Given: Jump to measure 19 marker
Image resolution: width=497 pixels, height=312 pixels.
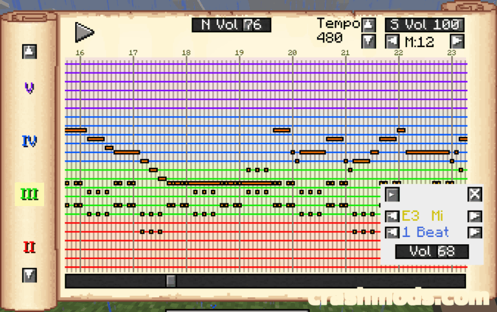Looking at the screenshot, I should [x=239, y=52].
